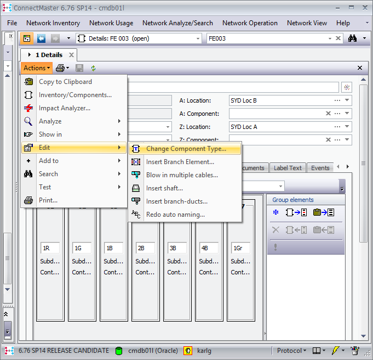Screen dimensions: 373x360
Task: Click the save floppy disk icon
Action: (x=79, y=68)
